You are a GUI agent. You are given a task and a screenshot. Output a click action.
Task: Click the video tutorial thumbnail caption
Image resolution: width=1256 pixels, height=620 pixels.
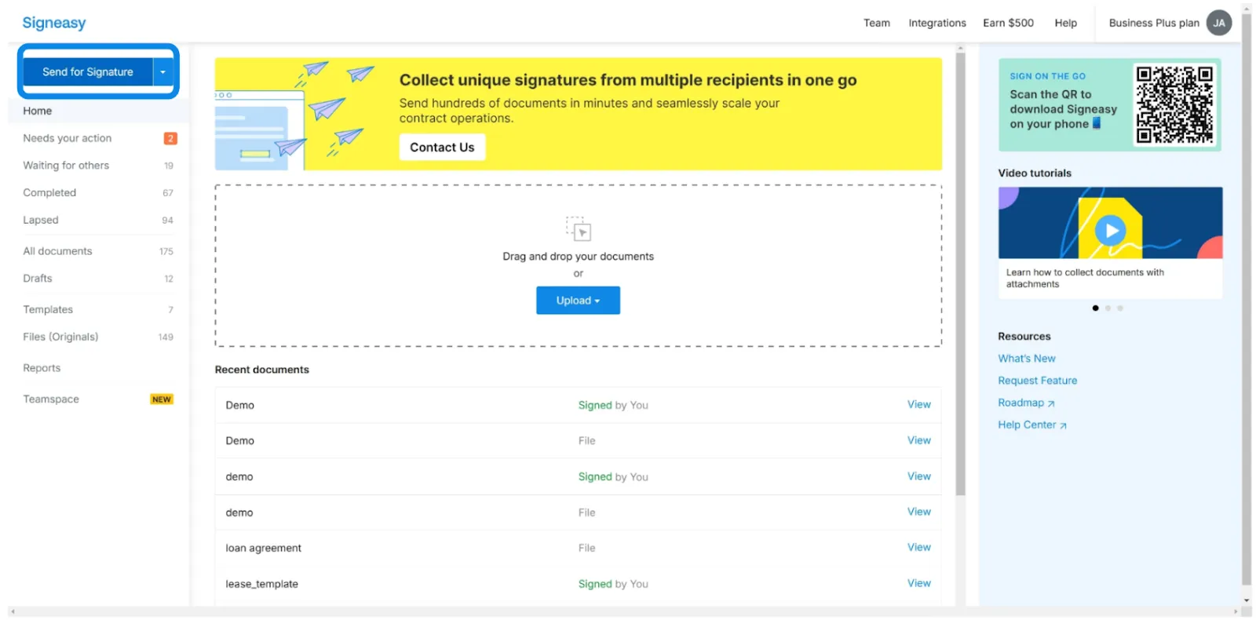[x=1085, y=279]
